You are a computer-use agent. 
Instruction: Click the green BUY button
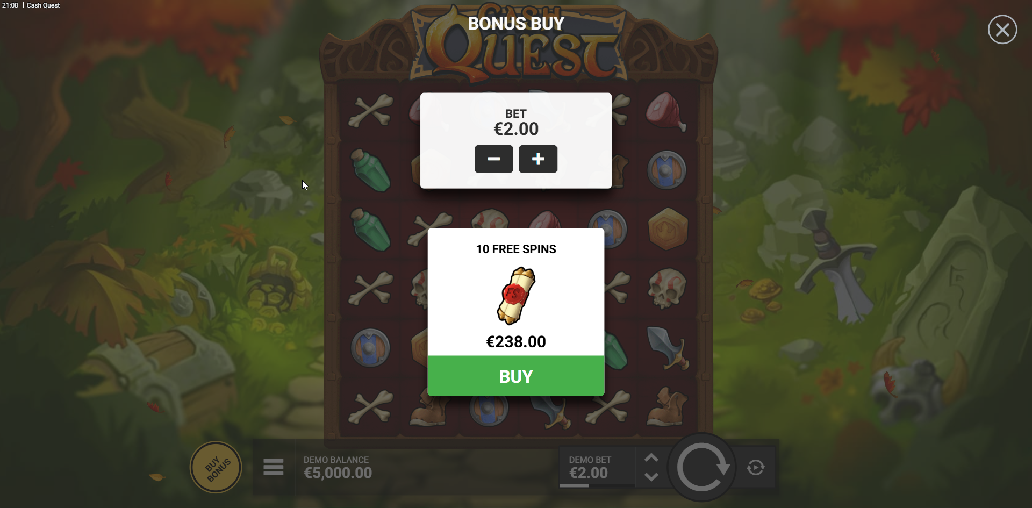(x=516, y=376)
